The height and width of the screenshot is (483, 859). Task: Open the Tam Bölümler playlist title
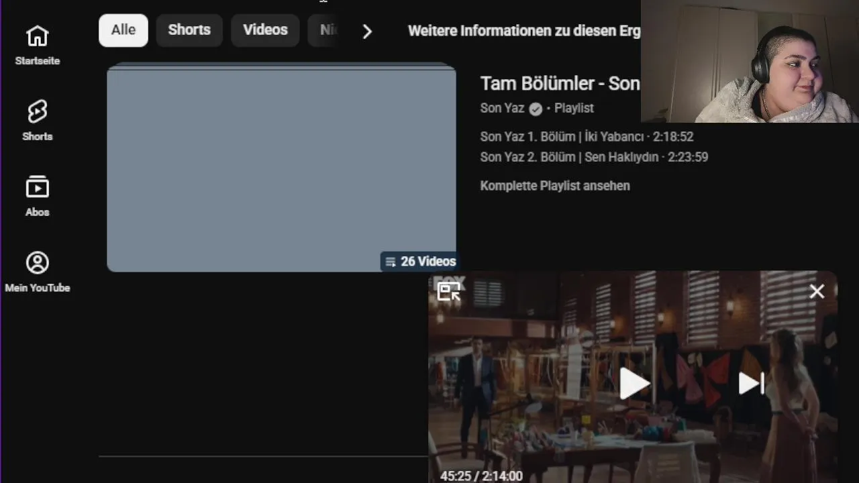pyautogui.click(x=560, y=84)
